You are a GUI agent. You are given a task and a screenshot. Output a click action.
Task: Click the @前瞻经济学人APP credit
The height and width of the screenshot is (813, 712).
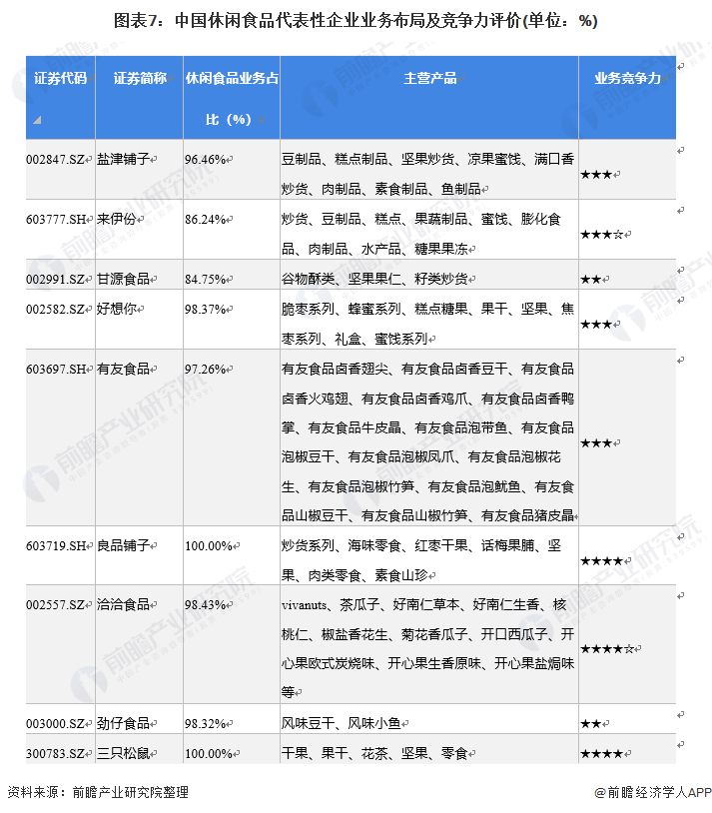pyautogui.click(x=653, y=792)
